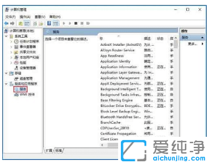Open the 帮助(H) menu
This screenshot has height=164, width=209.
55,17
